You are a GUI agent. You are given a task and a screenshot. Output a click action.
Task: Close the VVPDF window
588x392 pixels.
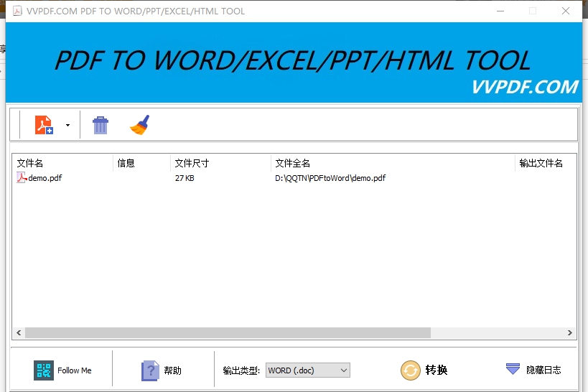click(566, 11)
